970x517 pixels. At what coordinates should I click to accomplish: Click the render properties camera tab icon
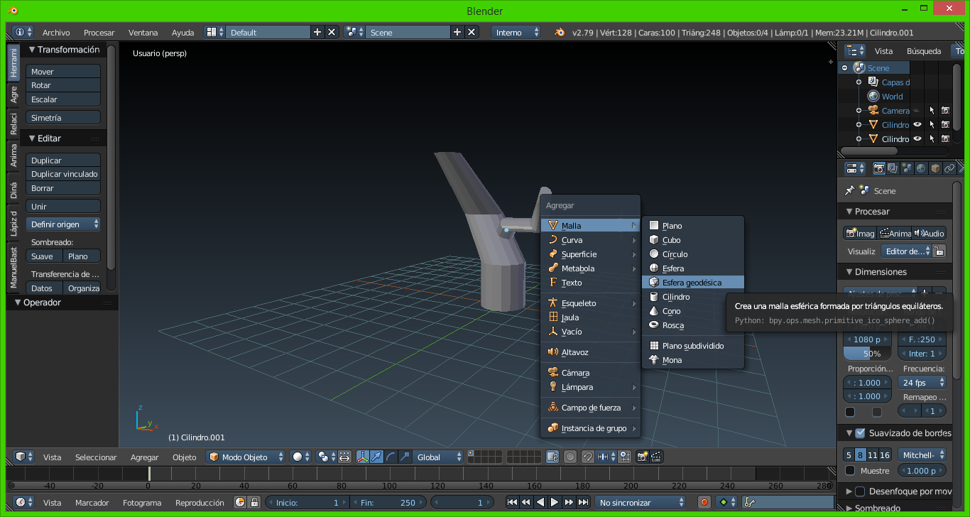pyautogui.click(x=878, y=168)
